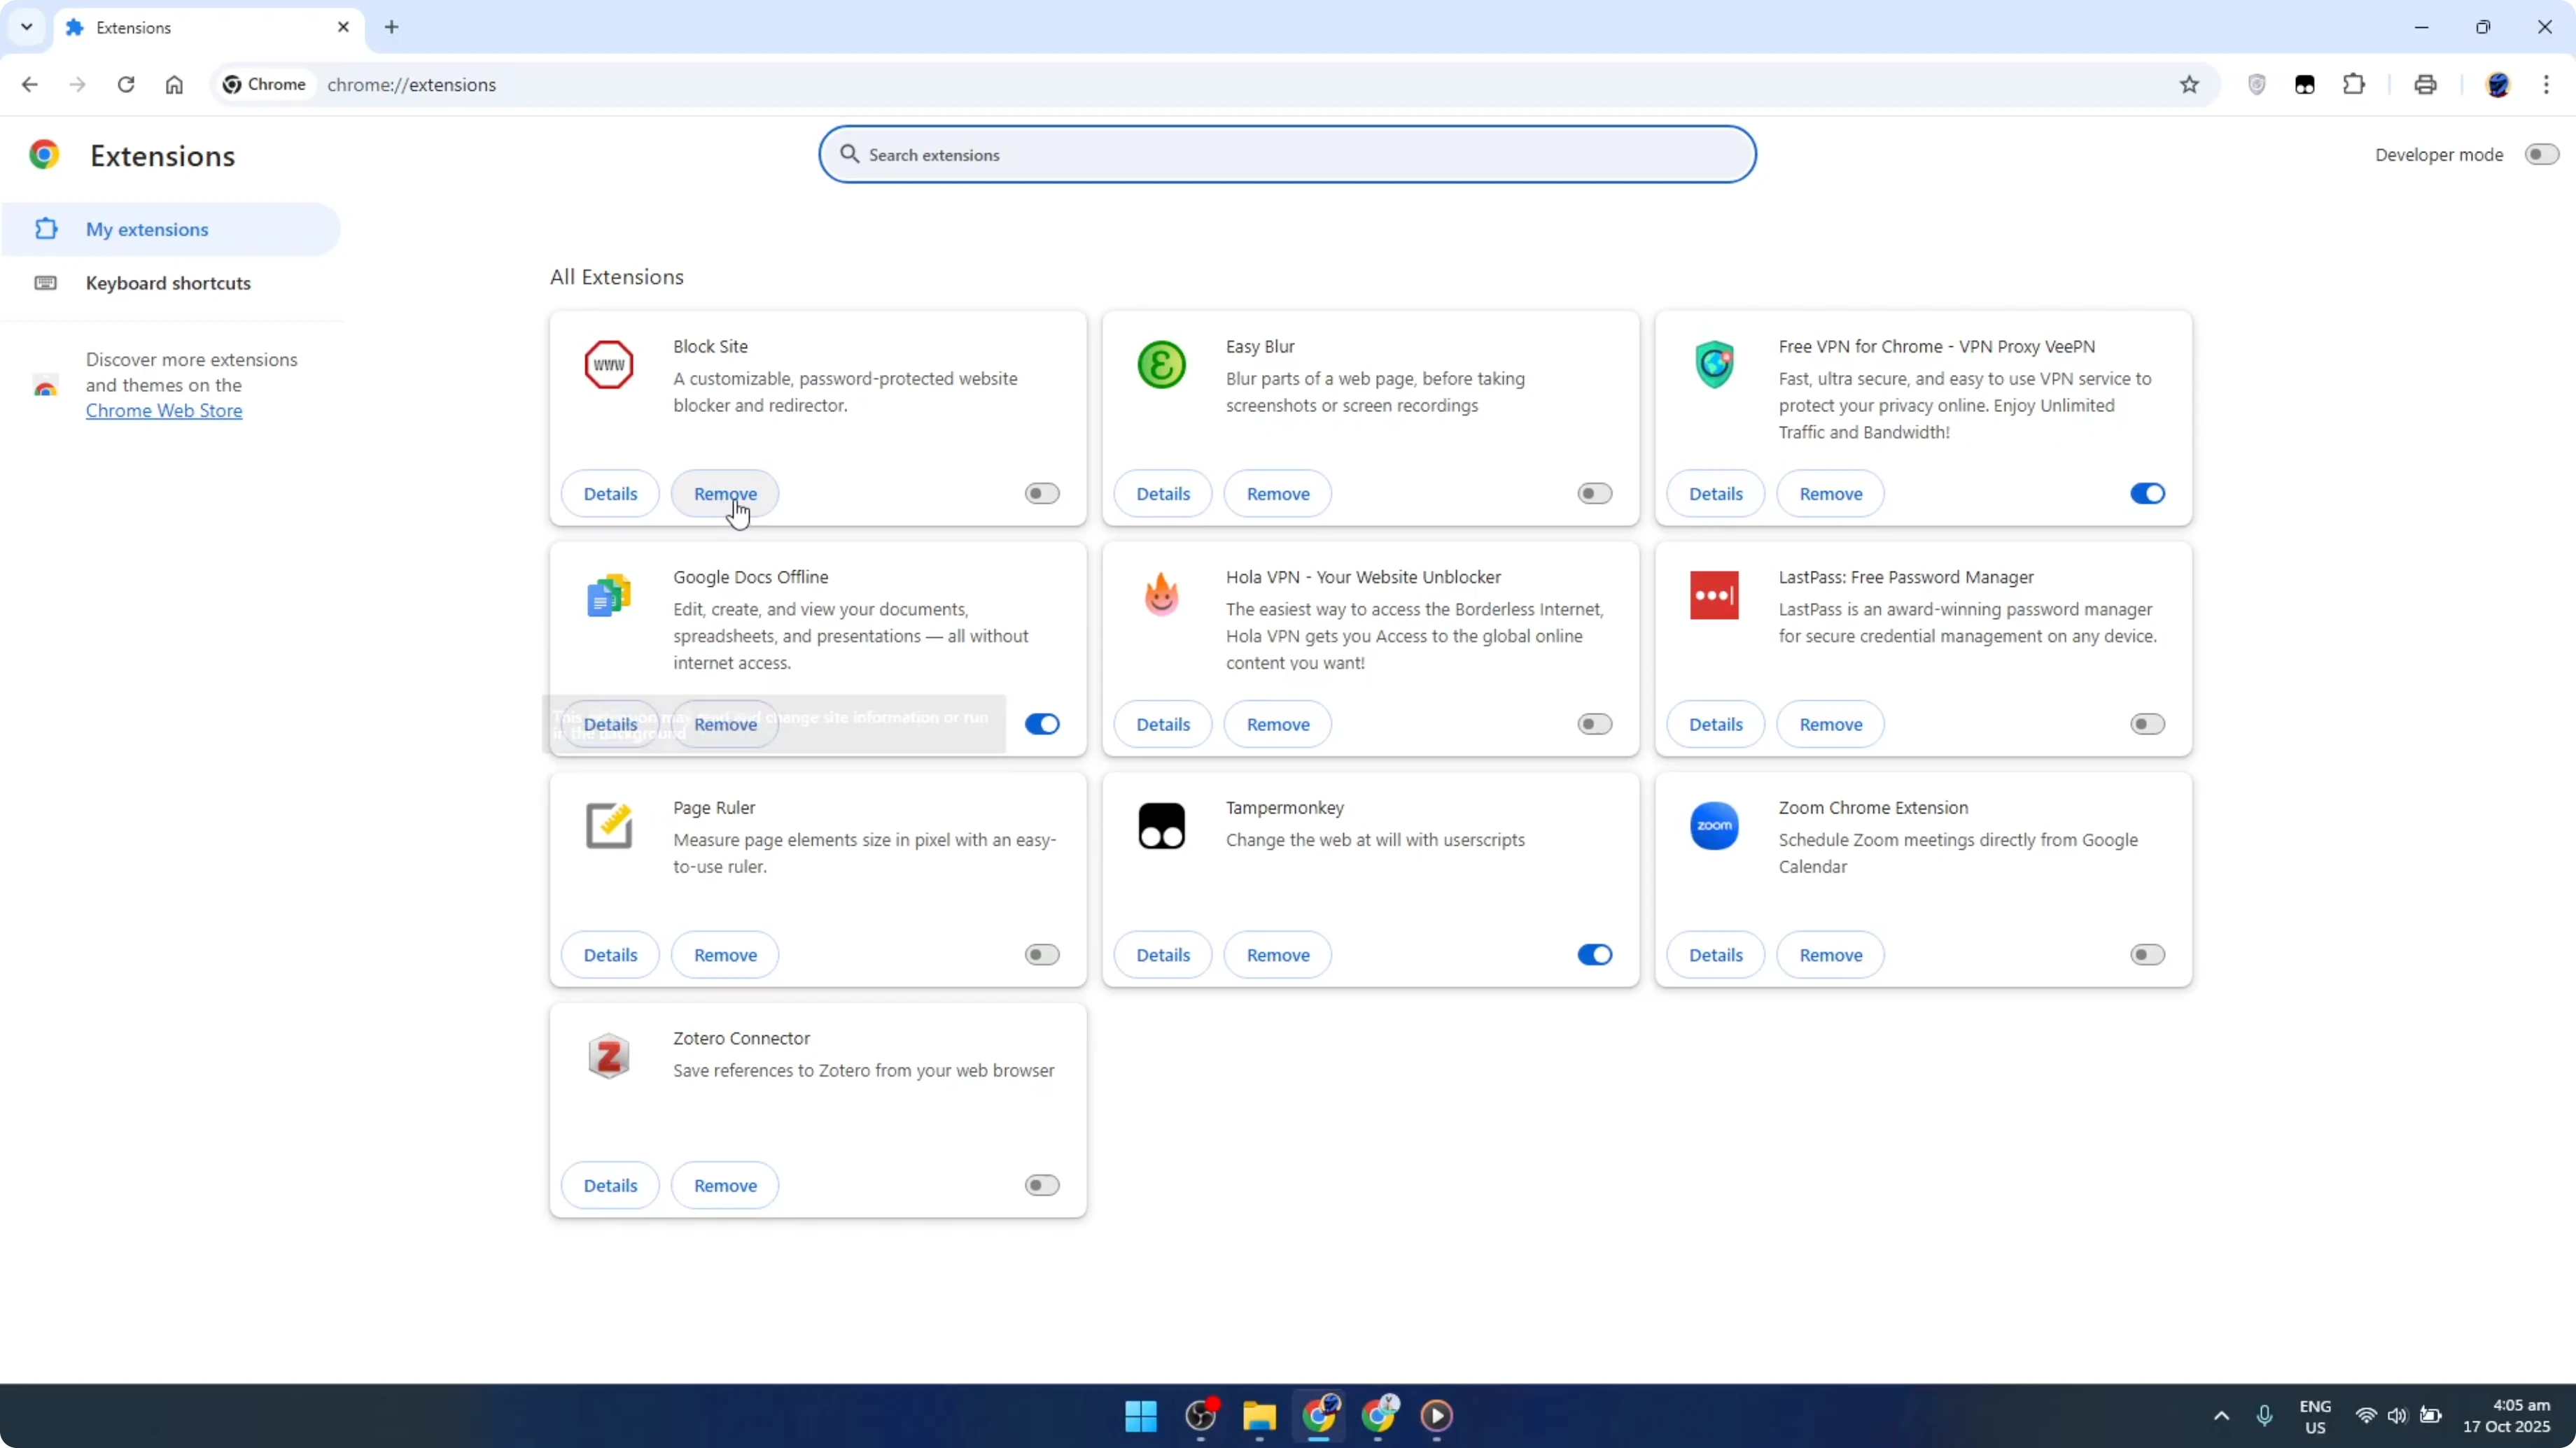Open File Explorer from the taskbar
Viewport: 2576px width, 1448px height.
point(1259,1415)
